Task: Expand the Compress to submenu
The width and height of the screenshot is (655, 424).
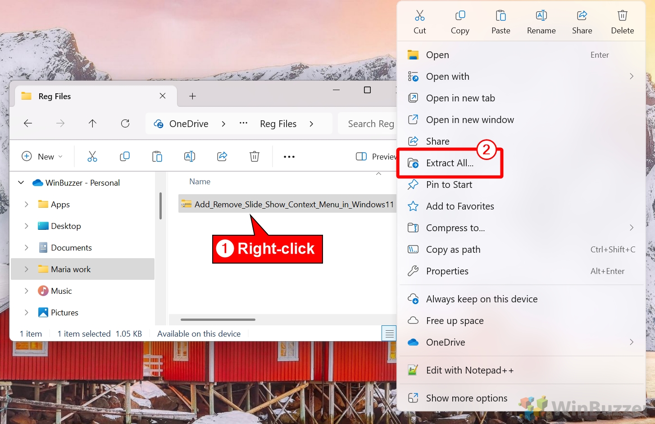Action: [x=455, y=228]
